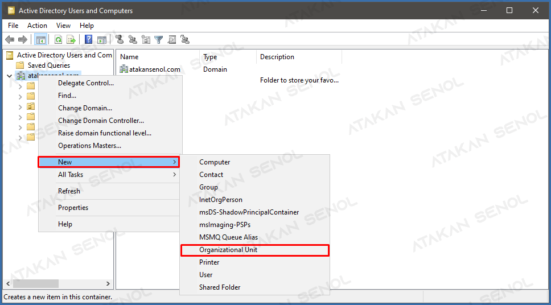Select Active Directory Users and Com root node
The image size is (551, 305).
[x=64, y=55]
